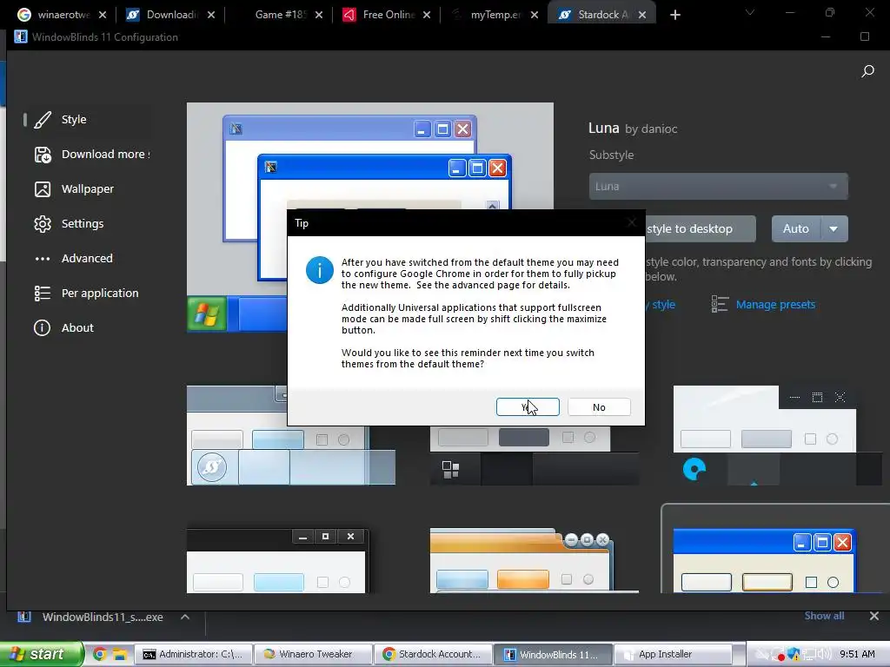Open the Start menu
This screenshot has width=890, height=667.
point(41,654)
